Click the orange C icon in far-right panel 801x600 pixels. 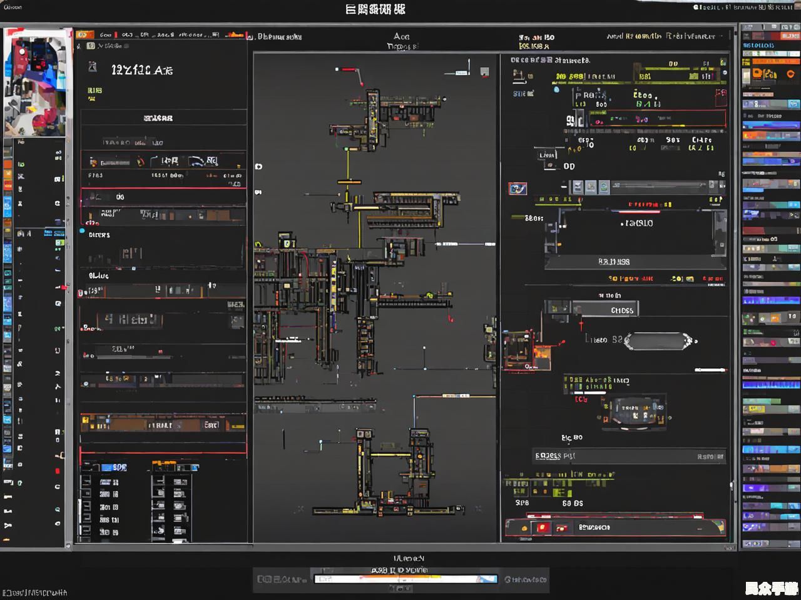coord(790,74)
